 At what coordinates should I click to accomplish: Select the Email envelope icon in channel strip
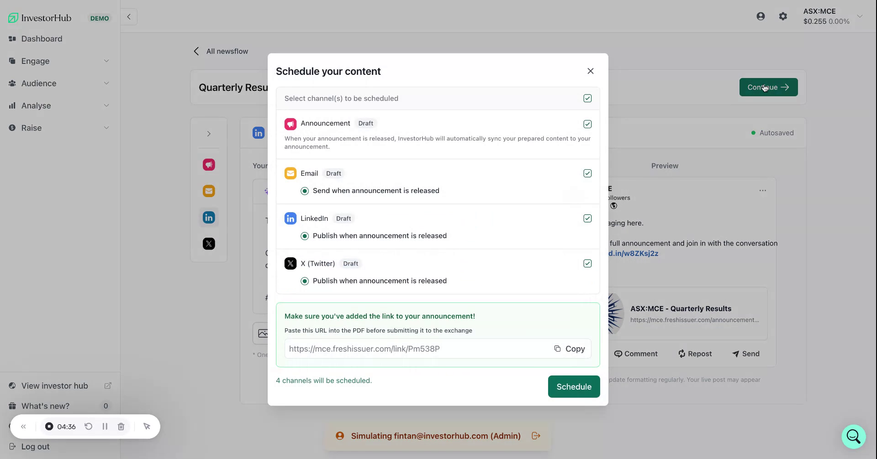point(209,191)
